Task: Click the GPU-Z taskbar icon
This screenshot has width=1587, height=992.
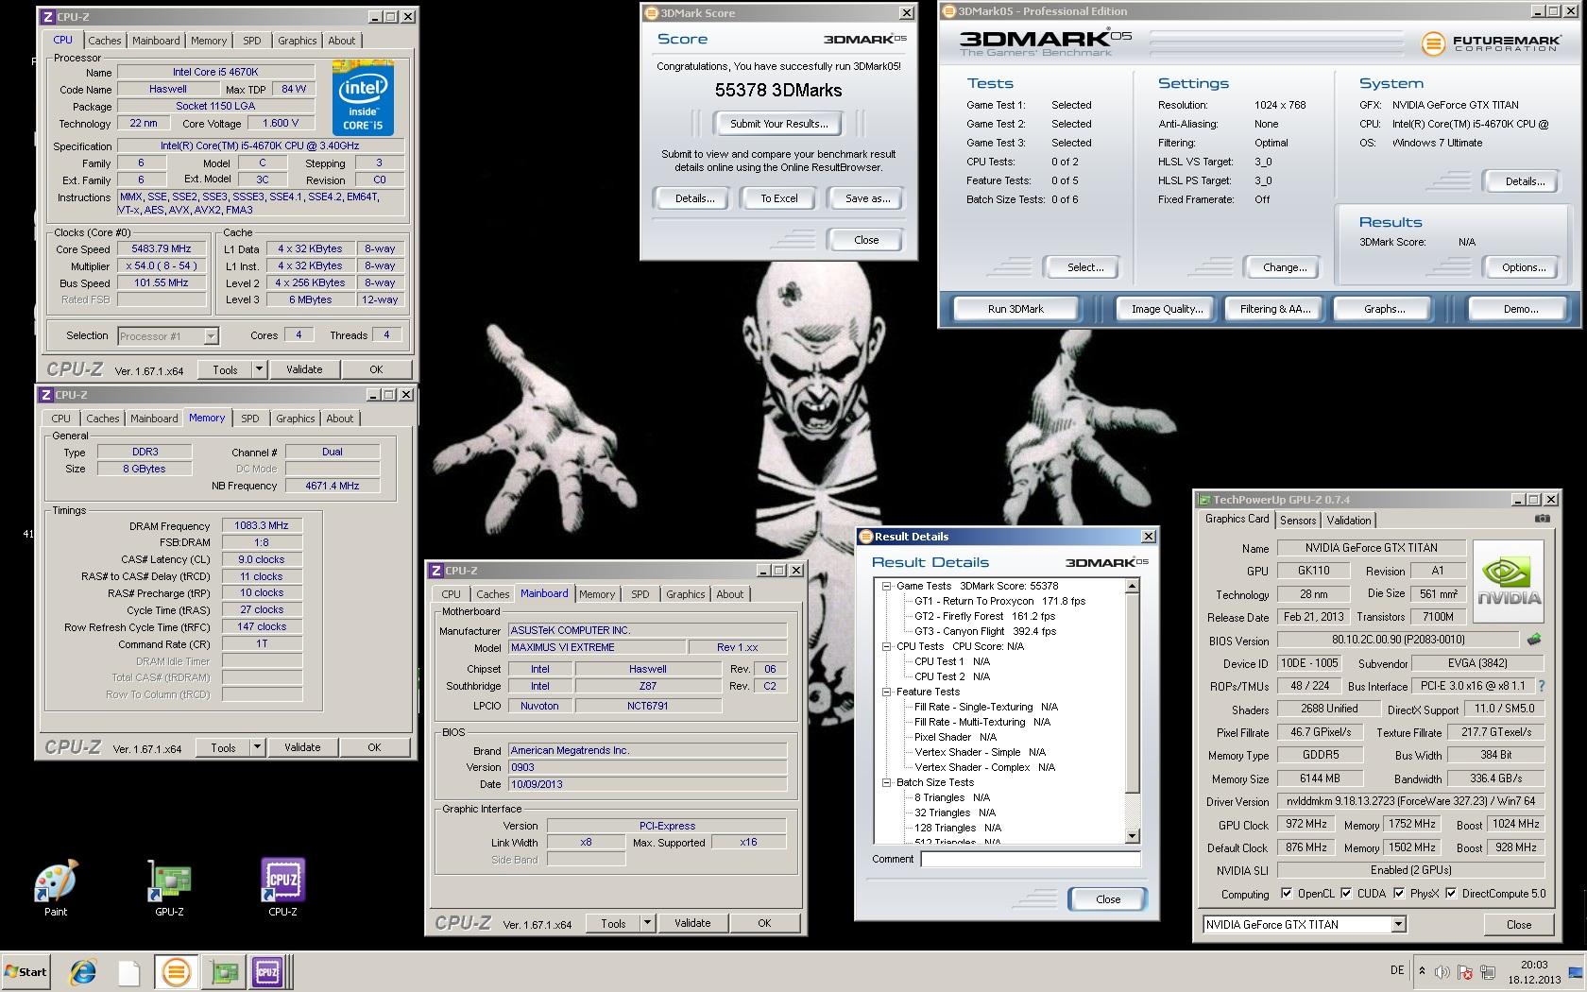Action: [x=224, y=971]
